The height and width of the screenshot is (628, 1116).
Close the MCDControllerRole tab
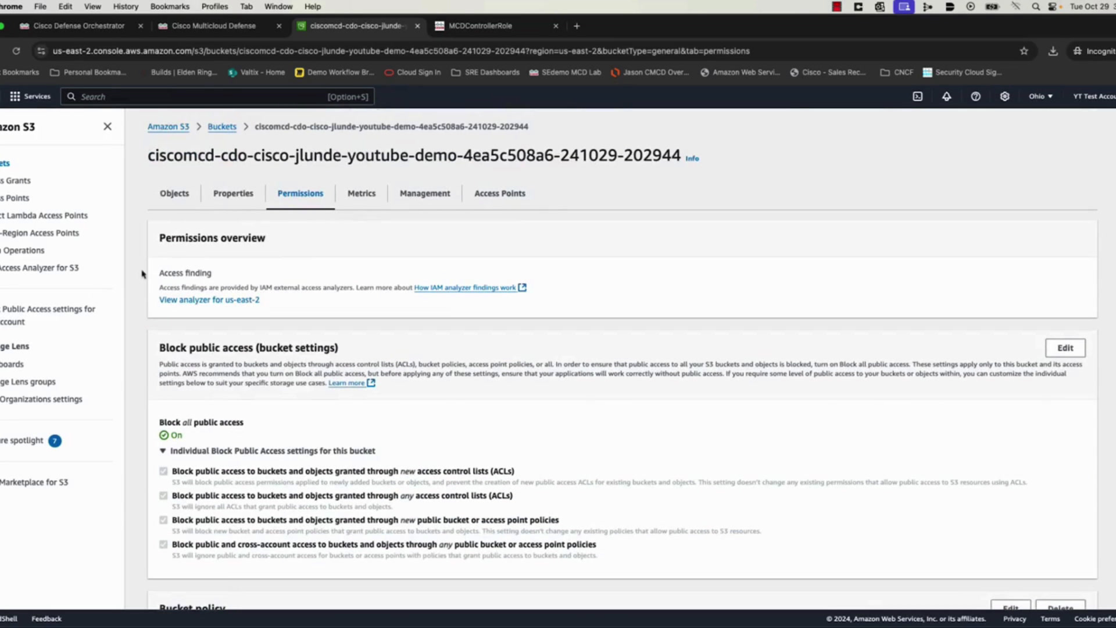pyautogui.click(x=556, y=26)
